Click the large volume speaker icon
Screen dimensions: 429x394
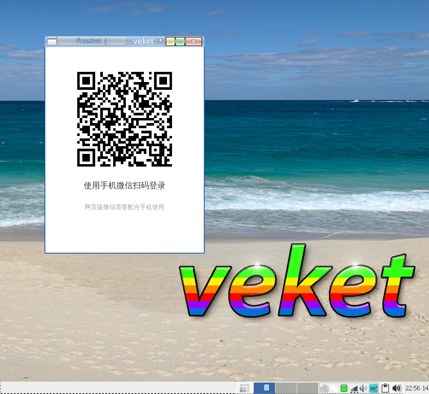[x=397, y=388]
